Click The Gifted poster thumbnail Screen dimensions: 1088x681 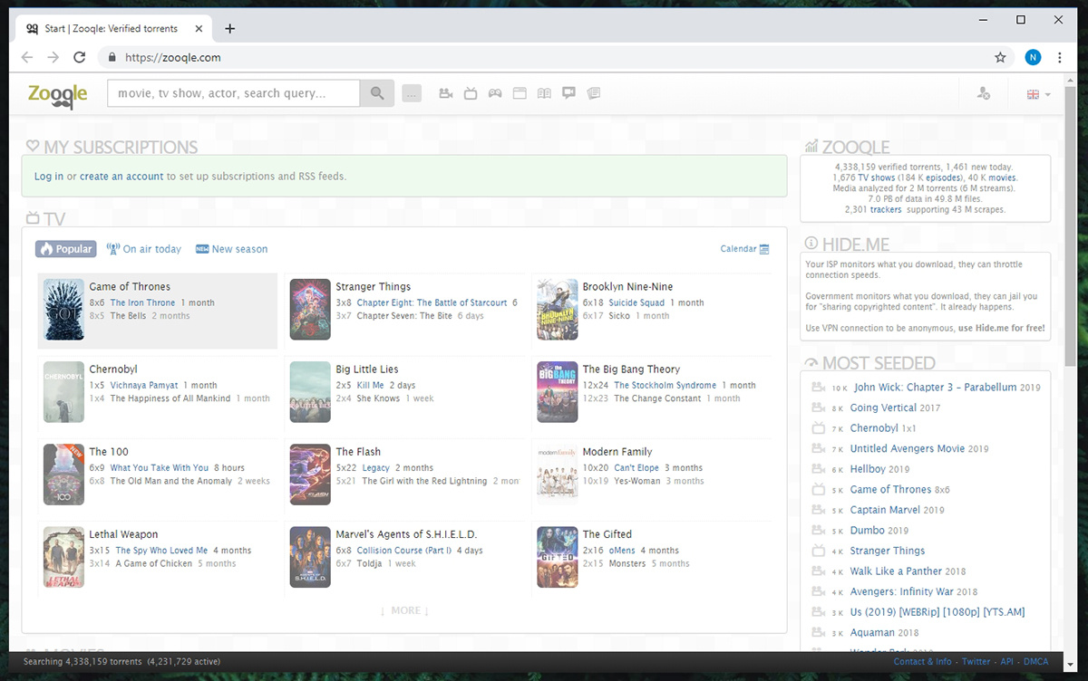click(557, 557)
